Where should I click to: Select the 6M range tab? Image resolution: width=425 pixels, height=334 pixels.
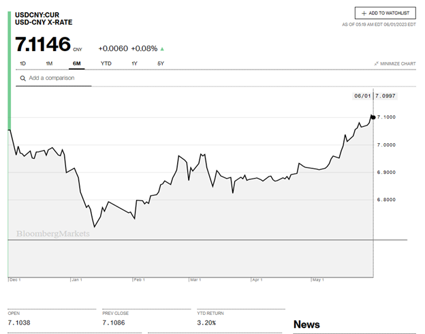point(76,63)
